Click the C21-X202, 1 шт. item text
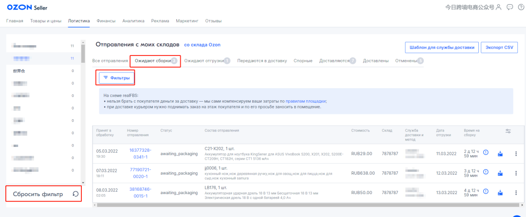526x217 pixels. coord(221,148)
